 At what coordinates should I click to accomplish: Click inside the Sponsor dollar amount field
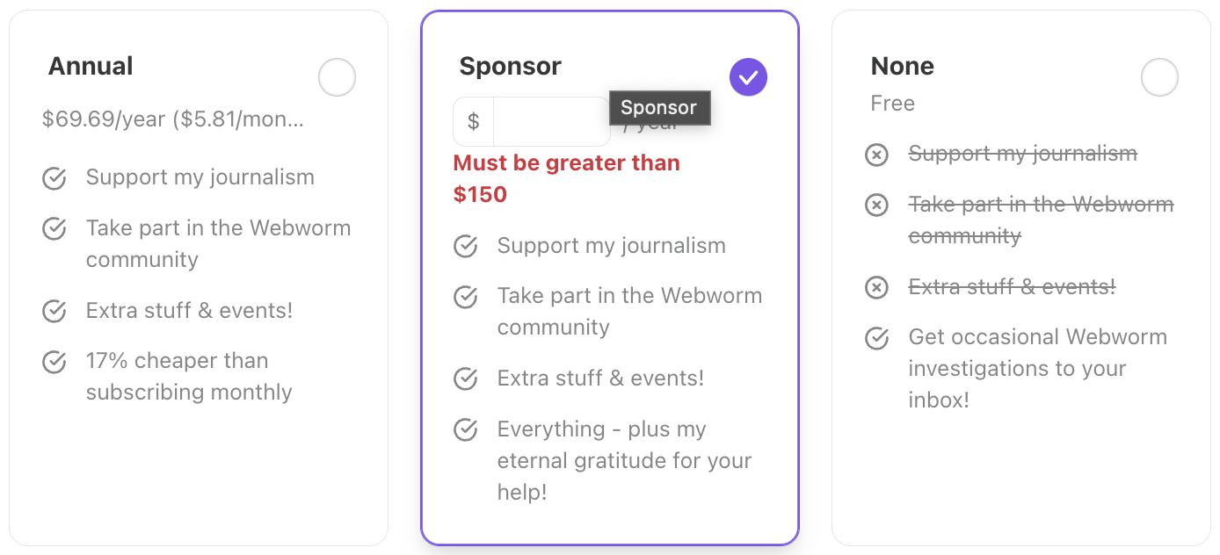coord(549,121)
